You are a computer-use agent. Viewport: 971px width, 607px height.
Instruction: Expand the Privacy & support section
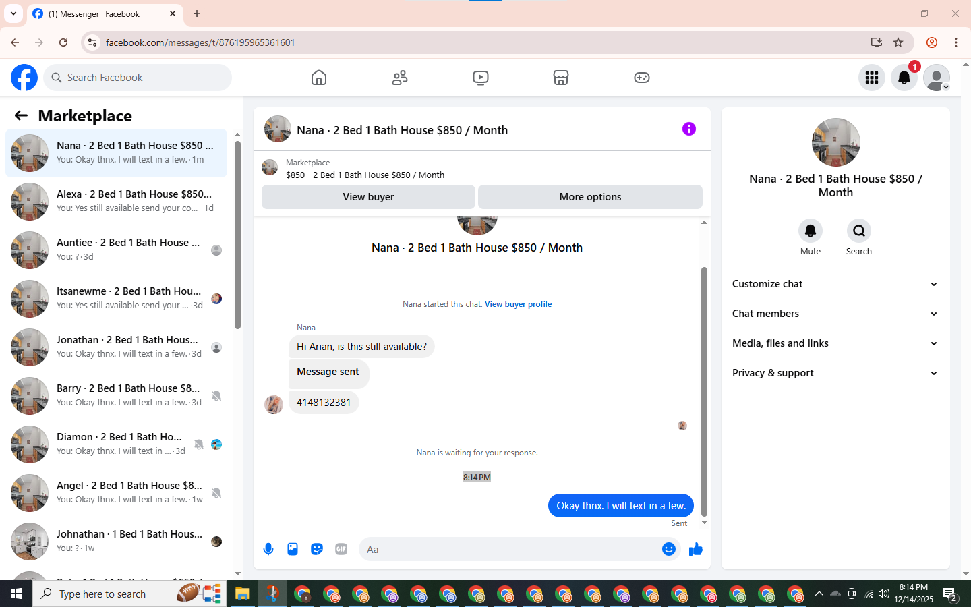[x=835, y=373]
